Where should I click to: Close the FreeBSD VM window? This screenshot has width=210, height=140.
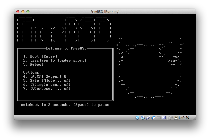click(18, 12)
